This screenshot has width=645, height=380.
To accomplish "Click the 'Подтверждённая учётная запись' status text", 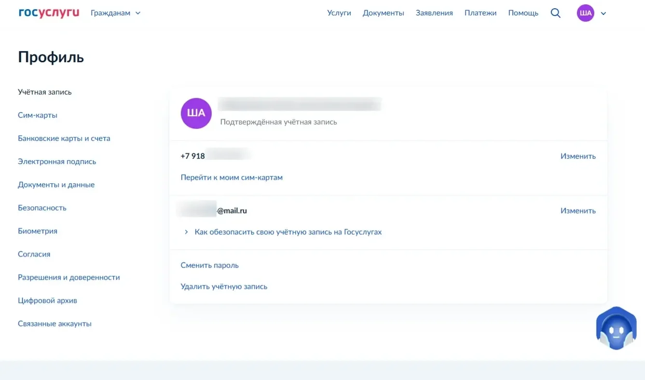I will (278, 122).
